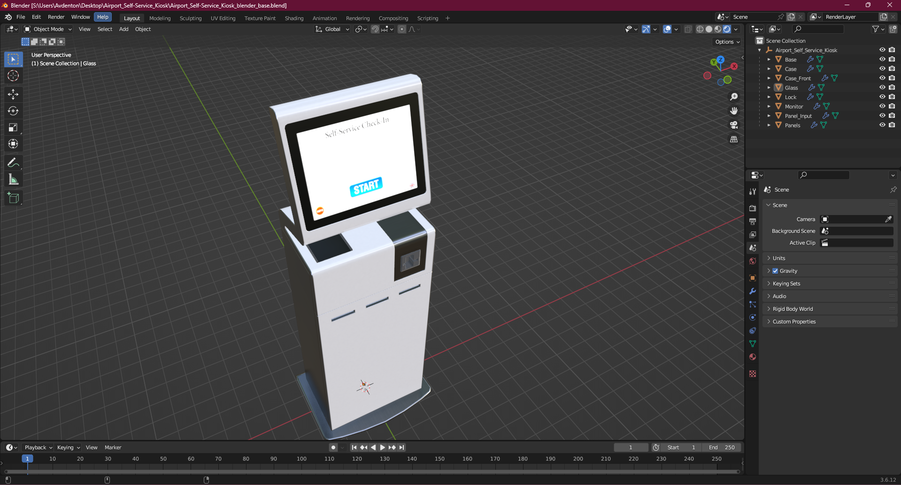The image size is (901, 485).
Task: Uncheck the Gravity checkbox
Action: tap(775, 271)
